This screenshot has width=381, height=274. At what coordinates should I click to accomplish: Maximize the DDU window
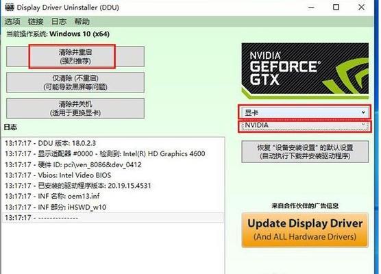pos(336,8)
